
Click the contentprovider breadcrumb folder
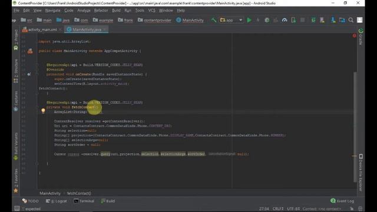154,20
